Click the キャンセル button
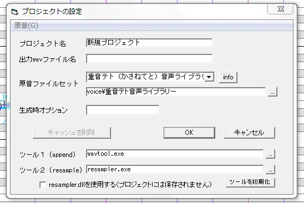 pos(249,133)
